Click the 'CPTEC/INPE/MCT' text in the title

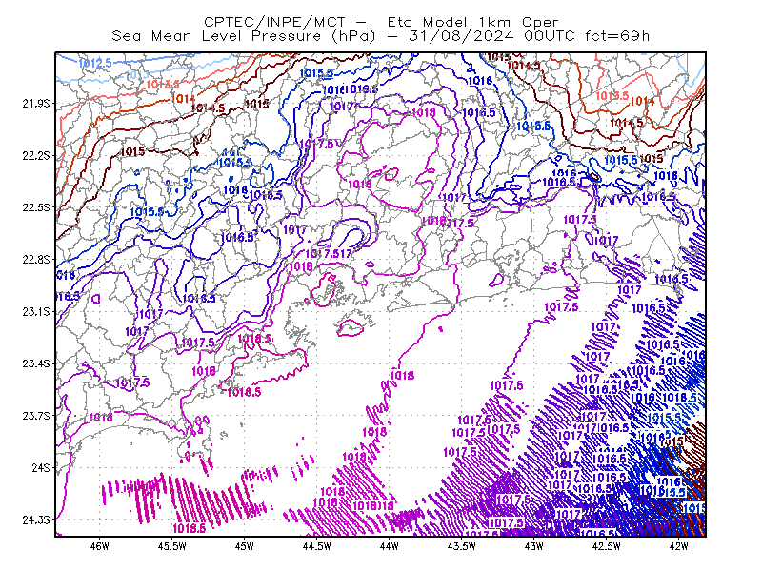pyautogui.click(x=274, y=22)
